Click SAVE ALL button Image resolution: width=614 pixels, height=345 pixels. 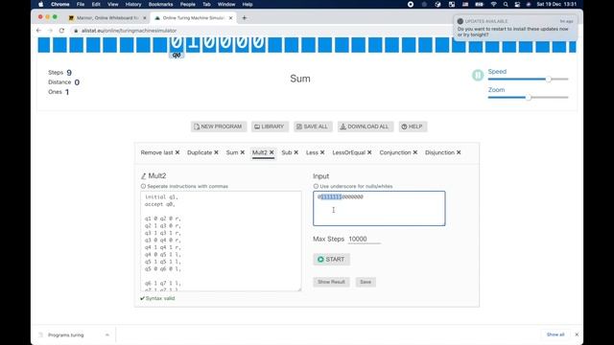coord(313,126)
